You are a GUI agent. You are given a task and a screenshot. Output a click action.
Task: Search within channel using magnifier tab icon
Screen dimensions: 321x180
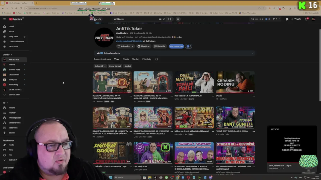click(x=157, y=59)
